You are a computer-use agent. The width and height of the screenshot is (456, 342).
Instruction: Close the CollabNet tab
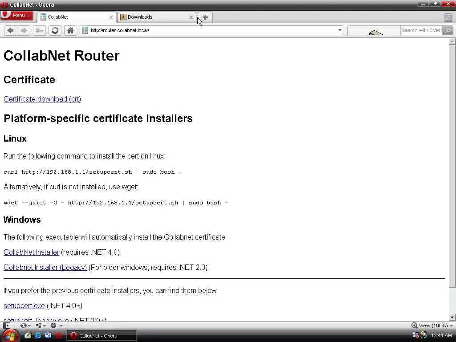[x=111, y=17]
